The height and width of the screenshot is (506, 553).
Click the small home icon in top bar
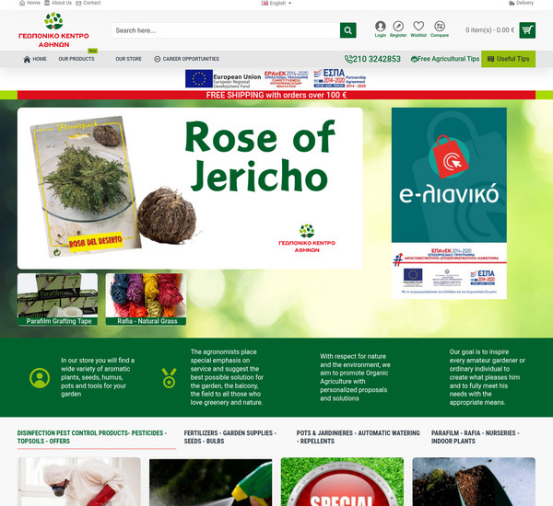point(22,3)
